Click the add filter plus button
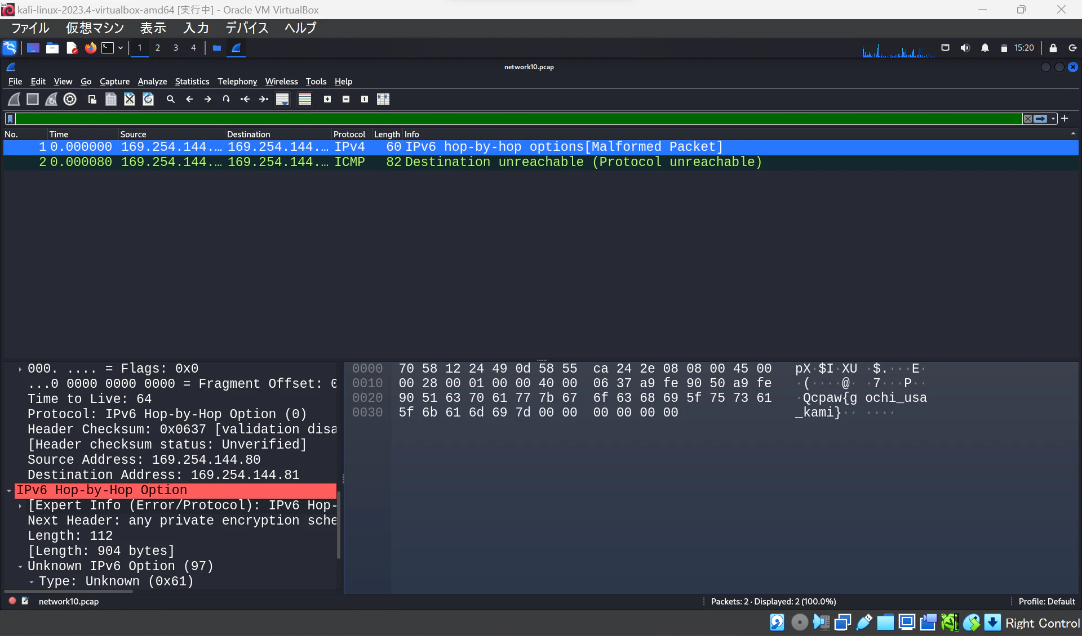 click(1065, 118)
